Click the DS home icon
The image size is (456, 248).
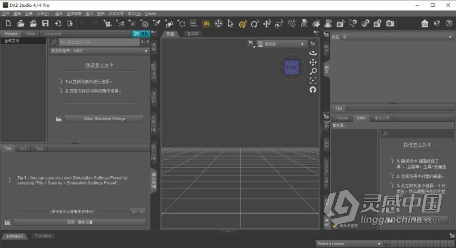424,23
